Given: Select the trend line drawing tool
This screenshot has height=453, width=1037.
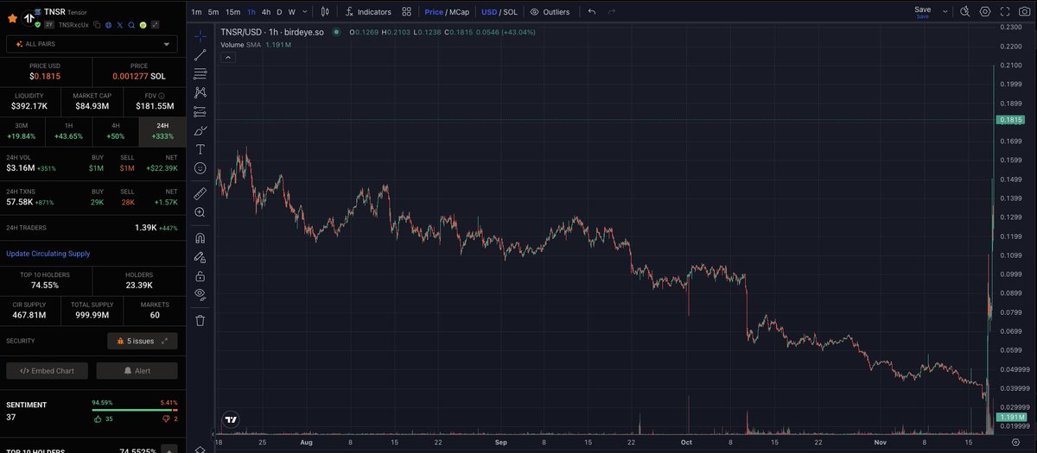Looking at the screenshot, I should [x=200, y=54].
